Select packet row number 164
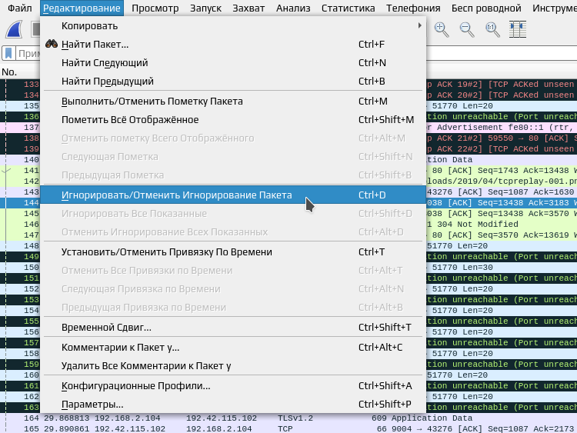The height and width of the screenshot is (433, 577). pos(288,418)
